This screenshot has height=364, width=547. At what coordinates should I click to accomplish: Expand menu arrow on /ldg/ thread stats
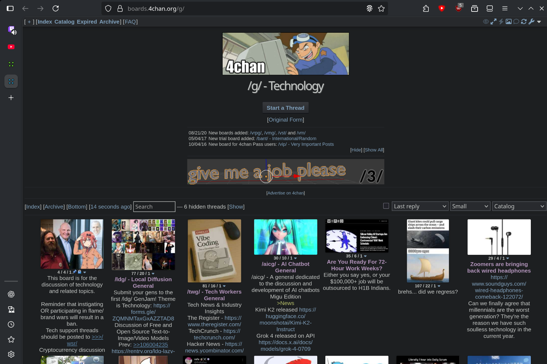coord(153,274)
